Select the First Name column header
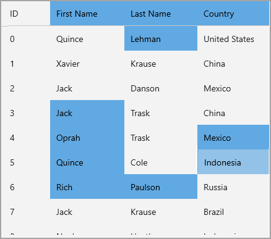Image resolution: width=271 pixels, height=239 pixels. pos(87,14)
